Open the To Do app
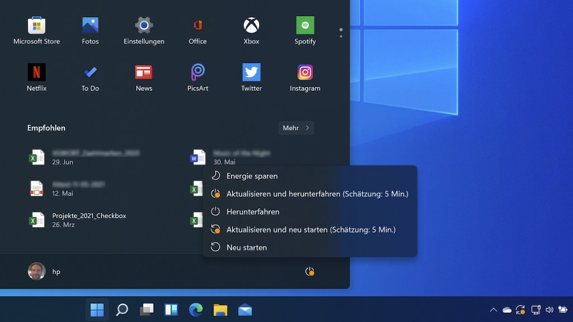 pyautogui.click(x=90, y=78)
